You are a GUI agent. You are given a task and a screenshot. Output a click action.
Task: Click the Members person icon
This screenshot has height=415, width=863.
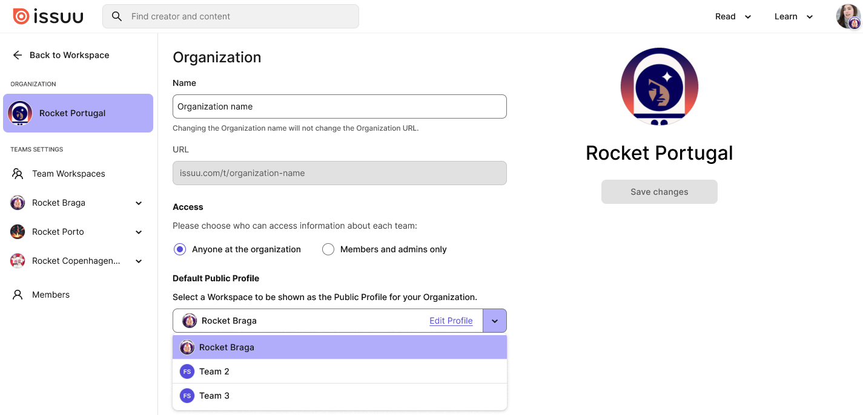click(x=18, y=295)
